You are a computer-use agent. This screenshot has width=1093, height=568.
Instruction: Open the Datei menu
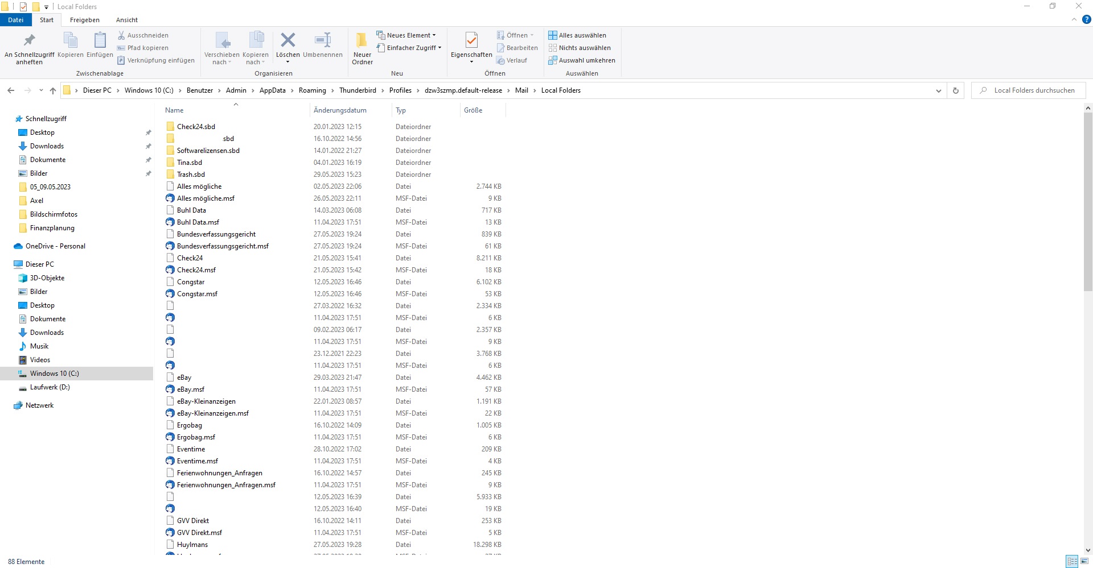[16, 20]
